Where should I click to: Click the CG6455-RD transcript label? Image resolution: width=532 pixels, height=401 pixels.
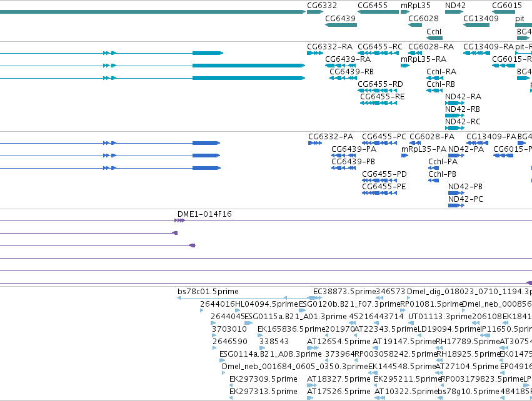click(380, 84)
